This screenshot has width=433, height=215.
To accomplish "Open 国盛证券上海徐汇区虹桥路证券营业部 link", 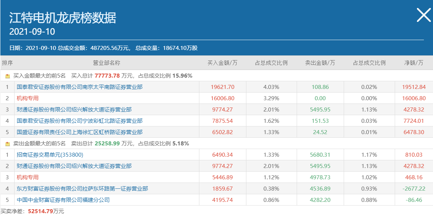I will [79, 132].
